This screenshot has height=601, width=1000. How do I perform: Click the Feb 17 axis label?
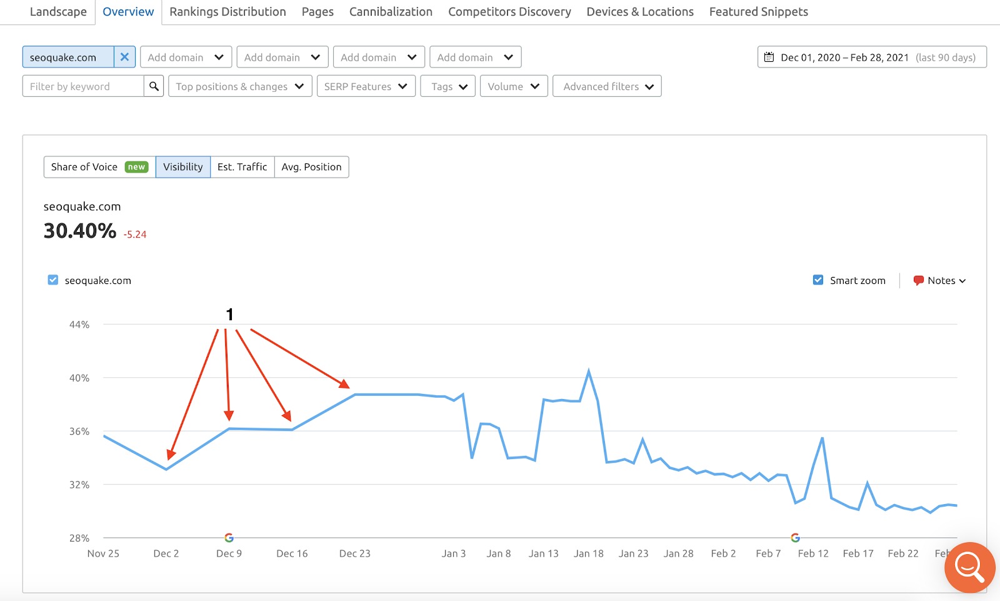[x=858, y=553]
